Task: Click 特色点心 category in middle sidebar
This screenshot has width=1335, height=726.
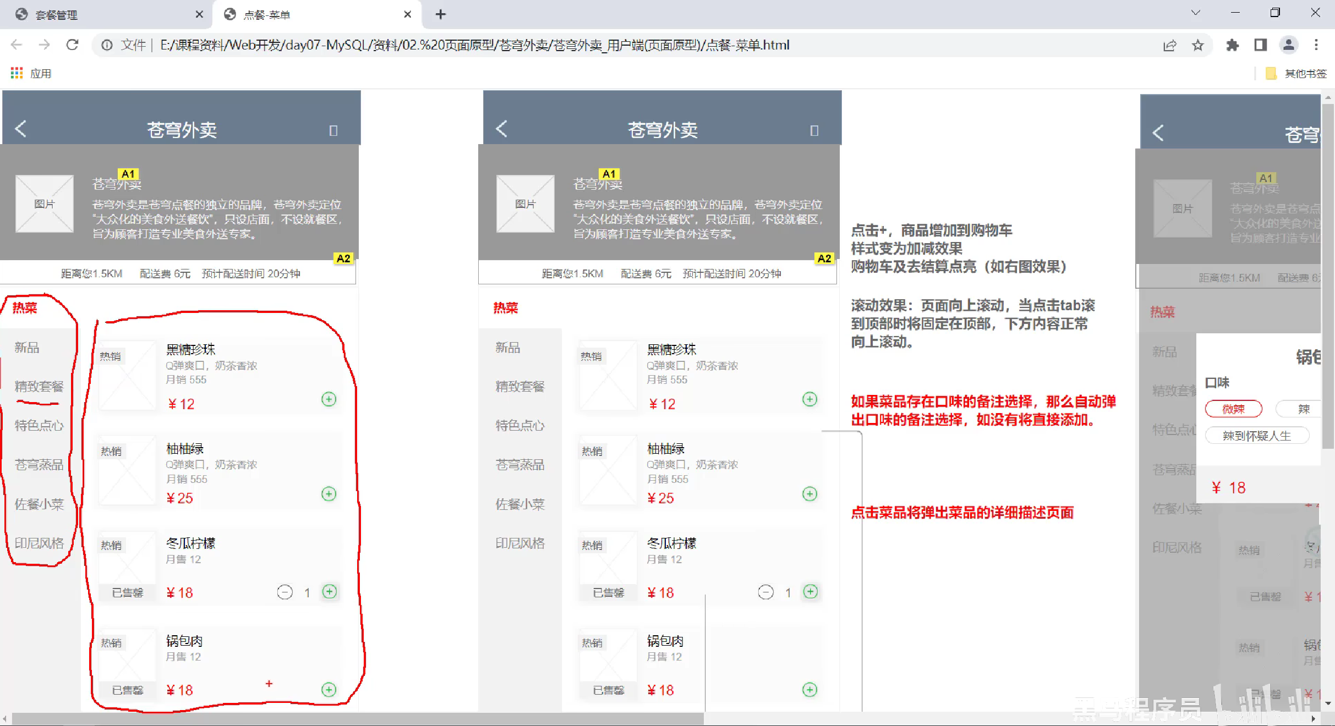Action: 519,426
